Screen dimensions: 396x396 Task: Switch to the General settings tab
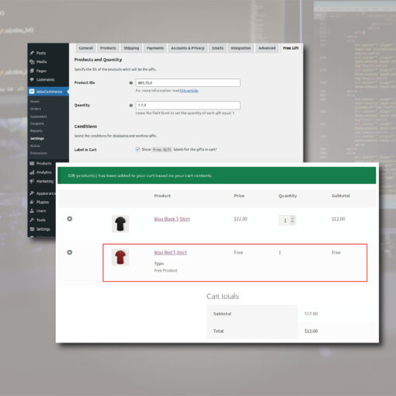tap(86, 48)
